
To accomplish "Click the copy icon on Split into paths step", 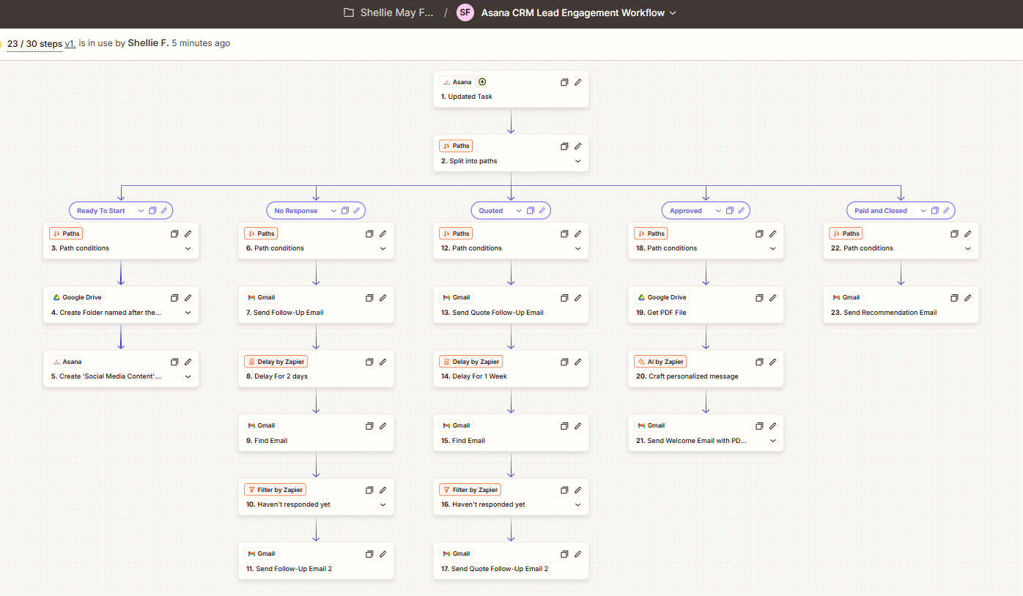I will (564, 146).
